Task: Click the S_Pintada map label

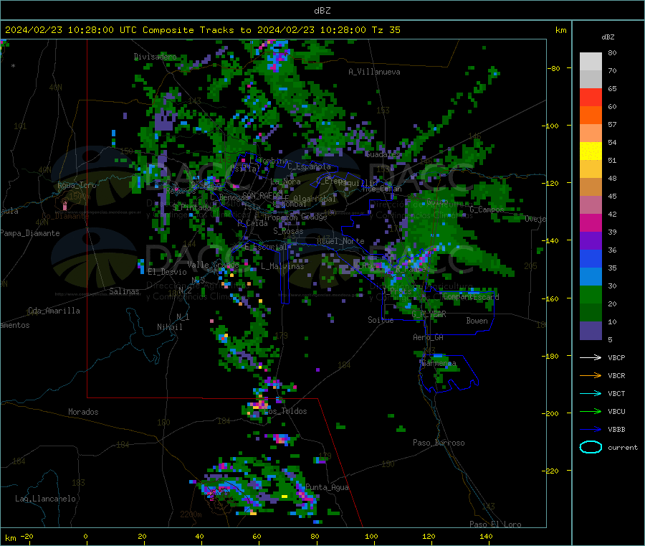Action: 191,207
